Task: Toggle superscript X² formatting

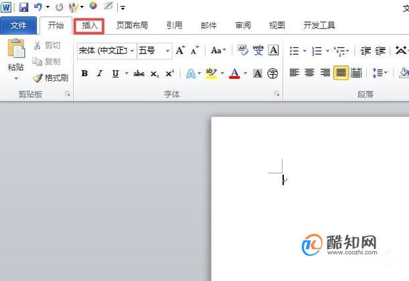Action: (x=170, y=73)
